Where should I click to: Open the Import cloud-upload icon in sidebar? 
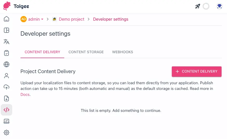tap(6, 87)
